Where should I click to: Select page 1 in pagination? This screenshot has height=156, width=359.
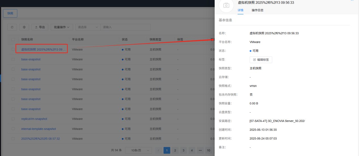167,150
